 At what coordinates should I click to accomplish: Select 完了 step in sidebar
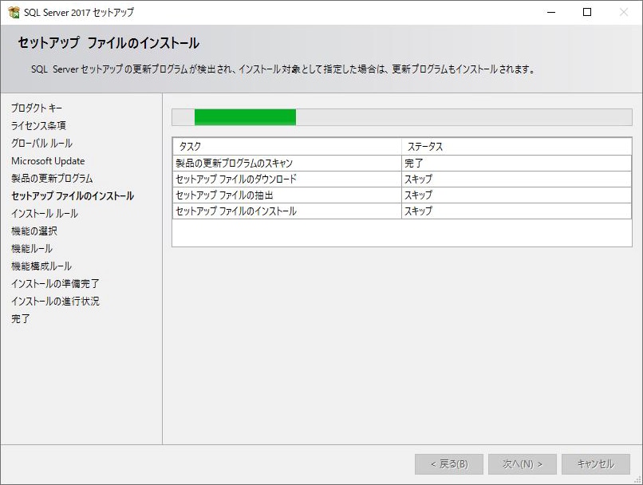(x=21, y=319)
